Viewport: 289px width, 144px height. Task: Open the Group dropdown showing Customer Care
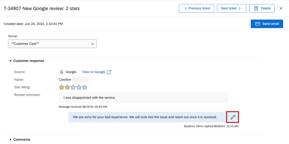point(52,44)
